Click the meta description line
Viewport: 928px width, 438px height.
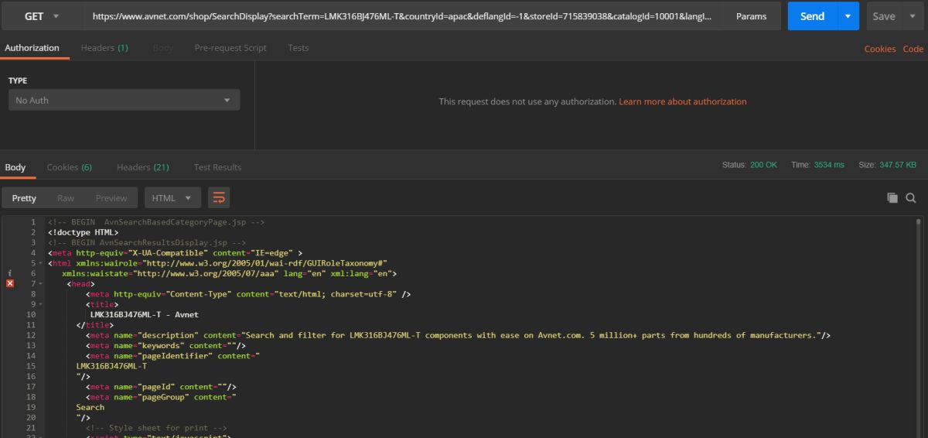click(459, 336)
